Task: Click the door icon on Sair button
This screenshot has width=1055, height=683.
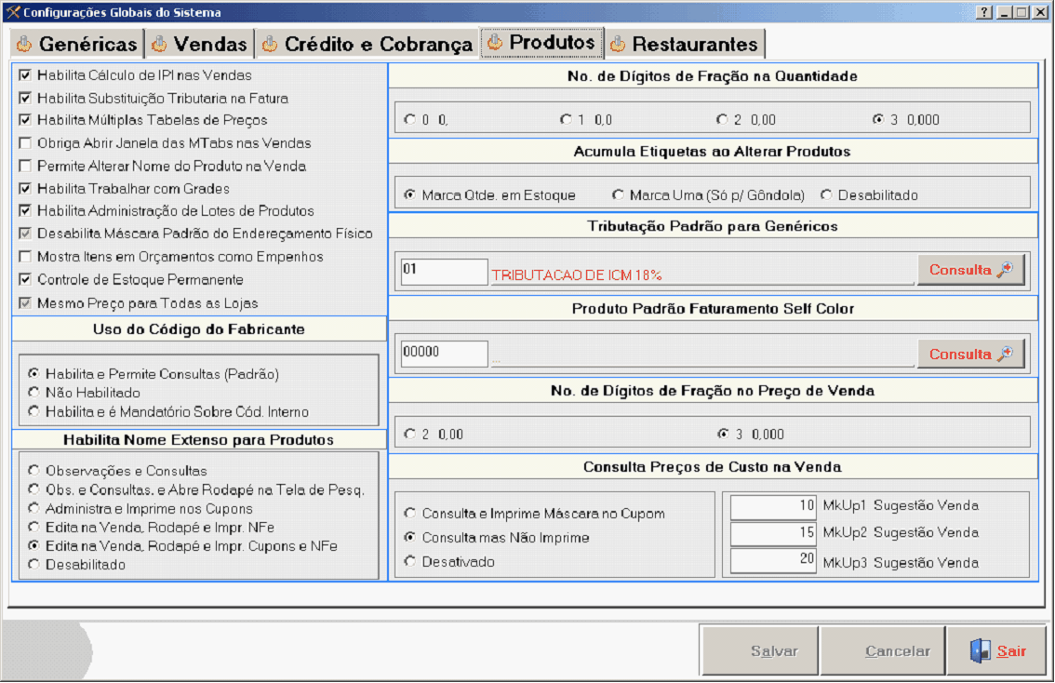Action: coord(980,651)
